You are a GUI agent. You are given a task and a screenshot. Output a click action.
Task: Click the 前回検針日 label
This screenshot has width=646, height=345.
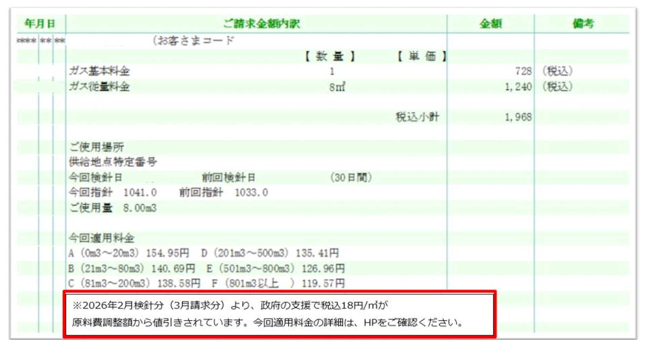click(x=229, y=178)
